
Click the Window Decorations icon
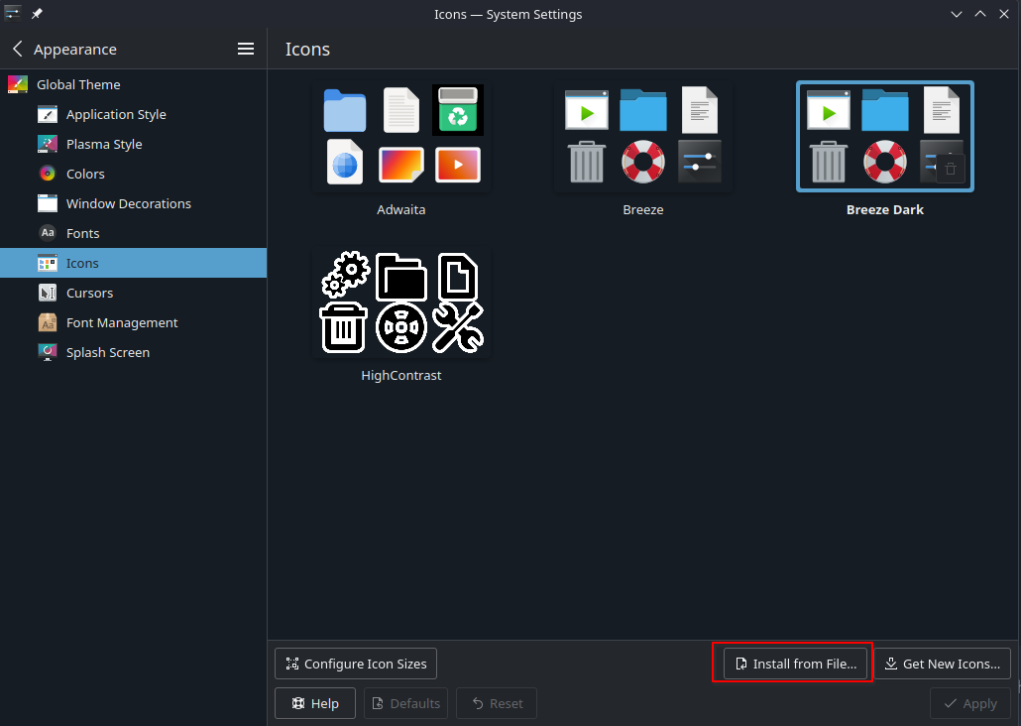tap(48, 203)
